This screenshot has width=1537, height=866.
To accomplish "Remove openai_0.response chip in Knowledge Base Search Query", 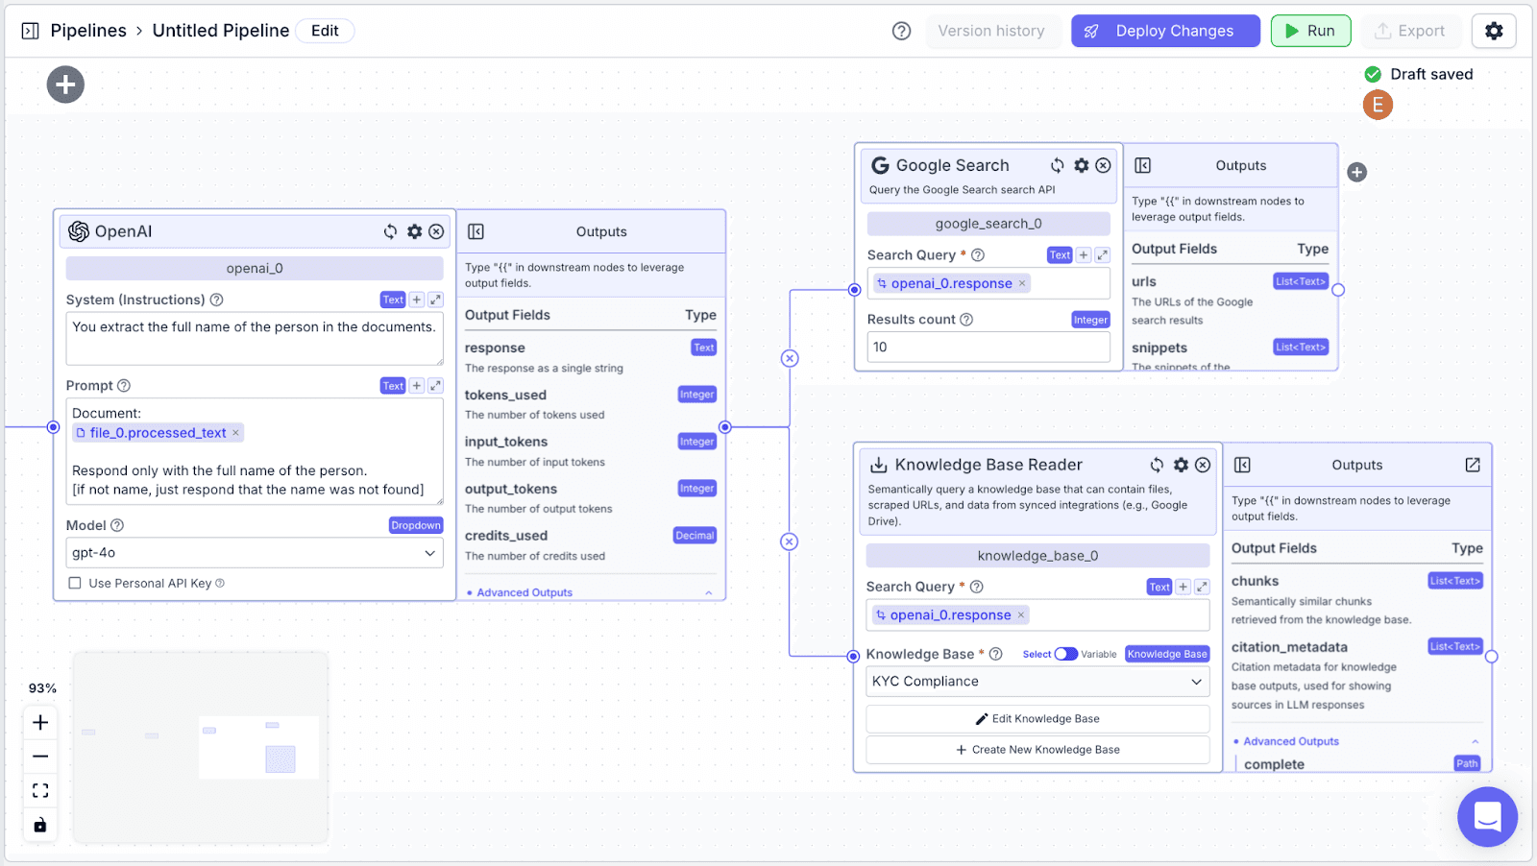I will point(1021,615).
